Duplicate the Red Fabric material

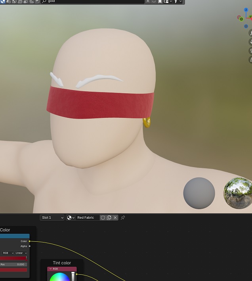click(x=109, y=217)
